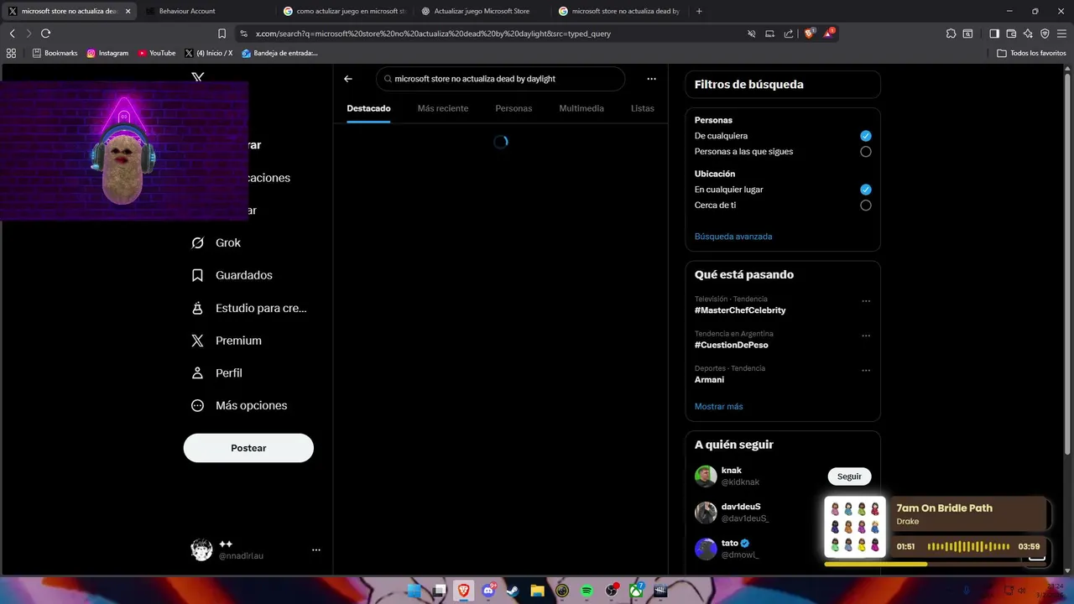Viewport: 1074px width, 604px height.
Task: Open more options next to #CuestionDePeso
Action: click(866, 336)
